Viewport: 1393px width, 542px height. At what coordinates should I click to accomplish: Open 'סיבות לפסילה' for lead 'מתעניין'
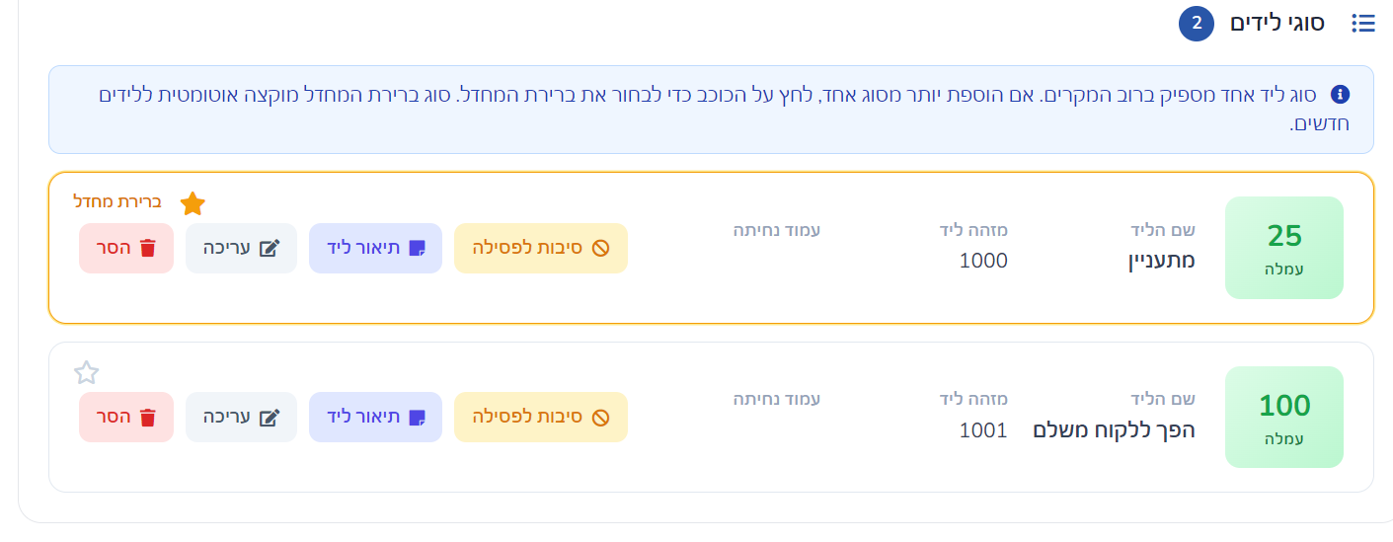coord(541,248)
